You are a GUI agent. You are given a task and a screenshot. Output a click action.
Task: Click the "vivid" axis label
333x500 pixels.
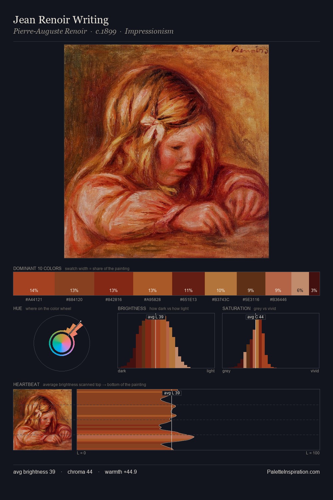pos(315,371)
